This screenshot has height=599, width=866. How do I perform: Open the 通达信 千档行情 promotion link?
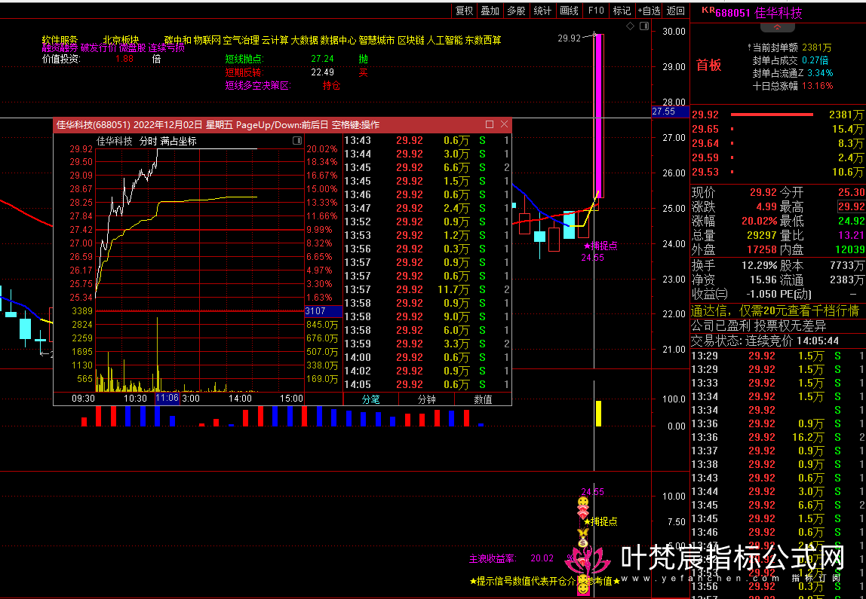click(774, 311)
